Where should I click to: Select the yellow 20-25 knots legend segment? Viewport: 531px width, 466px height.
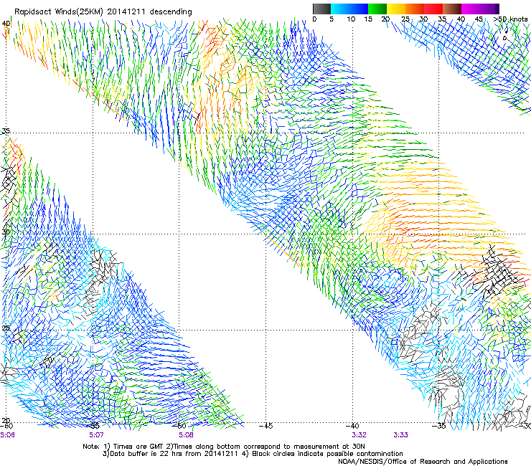point(396,9)
